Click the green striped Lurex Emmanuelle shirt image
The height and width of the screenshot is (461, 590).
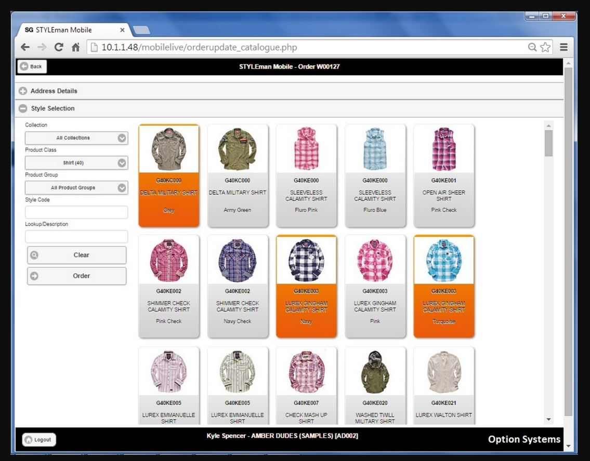coord(238,372)
